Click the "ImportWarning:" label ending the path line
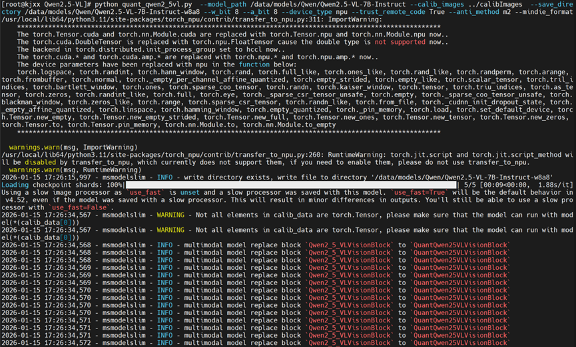This screenshot has height=347, width=576. 356,19
